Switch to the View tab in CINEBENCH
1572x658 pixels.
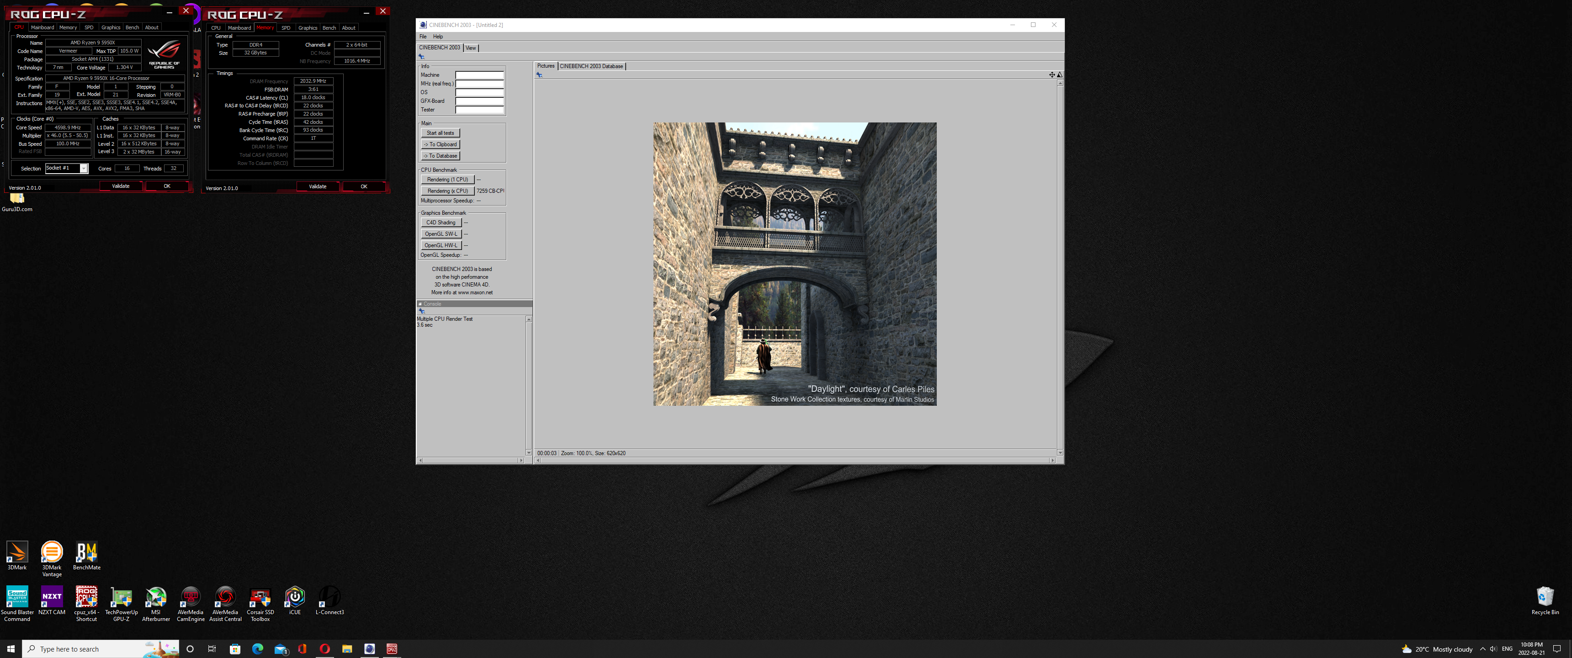pyautogui.click(x=471, y=48)
